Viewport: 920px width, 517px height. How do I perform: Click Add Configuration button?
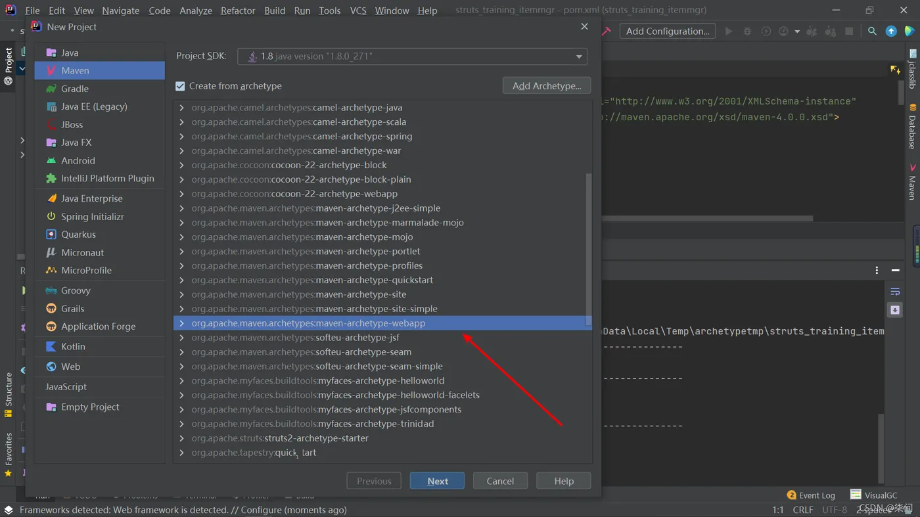coord(667,31)
